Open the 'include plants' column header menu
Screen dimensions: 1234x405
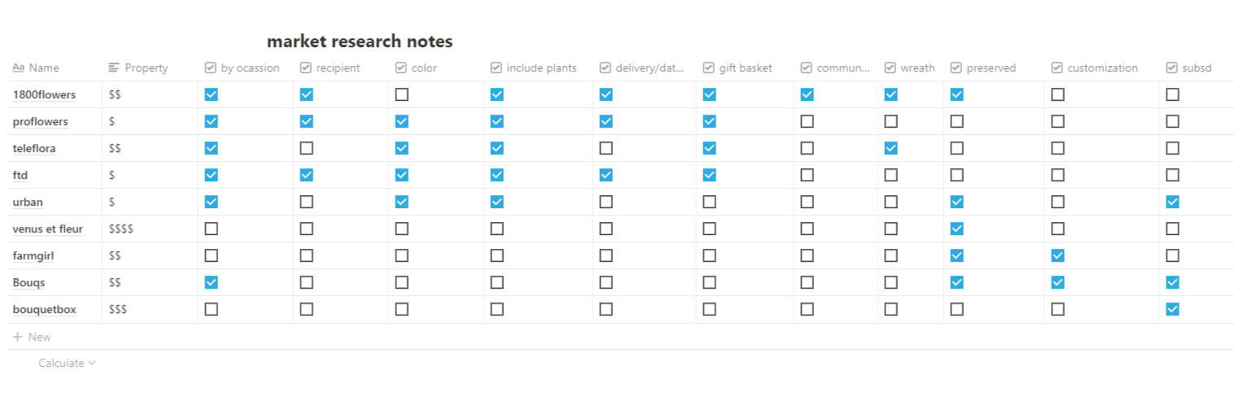pyautogui.click(x=541, y=68)
